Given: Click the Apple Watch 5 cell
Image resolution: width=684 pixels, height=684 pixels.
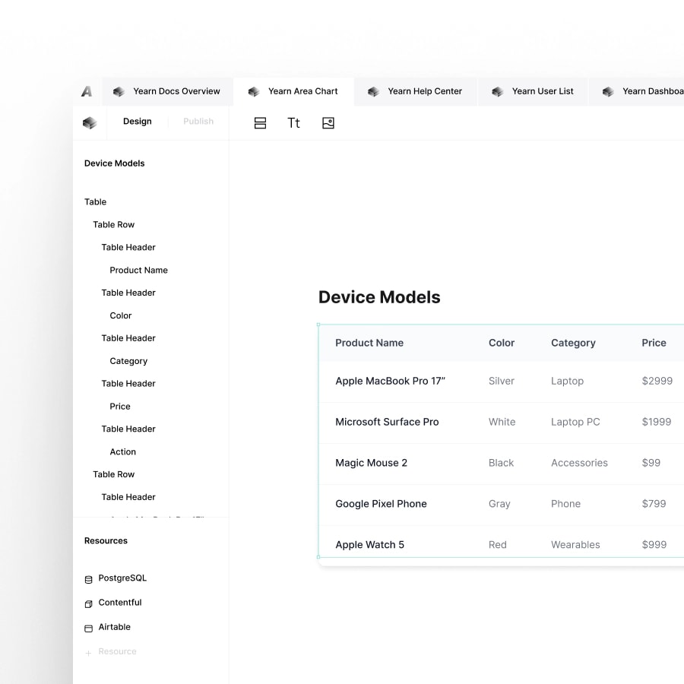Looking at the screenshot, I should click(x=370, y=545).
